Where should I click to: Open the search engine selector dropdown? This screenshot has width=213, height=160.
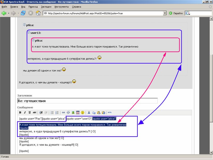(x=188, y=13)
